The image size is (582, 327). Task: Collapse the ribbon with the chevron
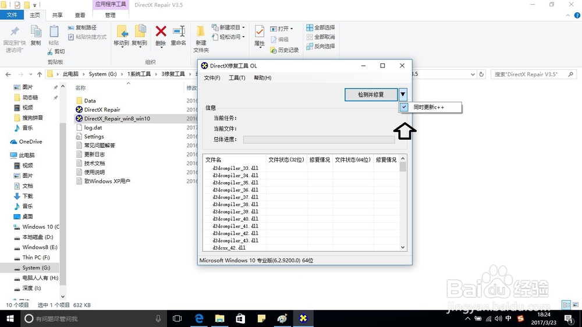pos(568,15)
